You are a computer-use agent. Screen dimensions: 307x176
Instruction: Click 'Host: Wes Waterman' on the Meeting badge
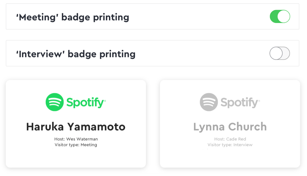pos(76,139)
